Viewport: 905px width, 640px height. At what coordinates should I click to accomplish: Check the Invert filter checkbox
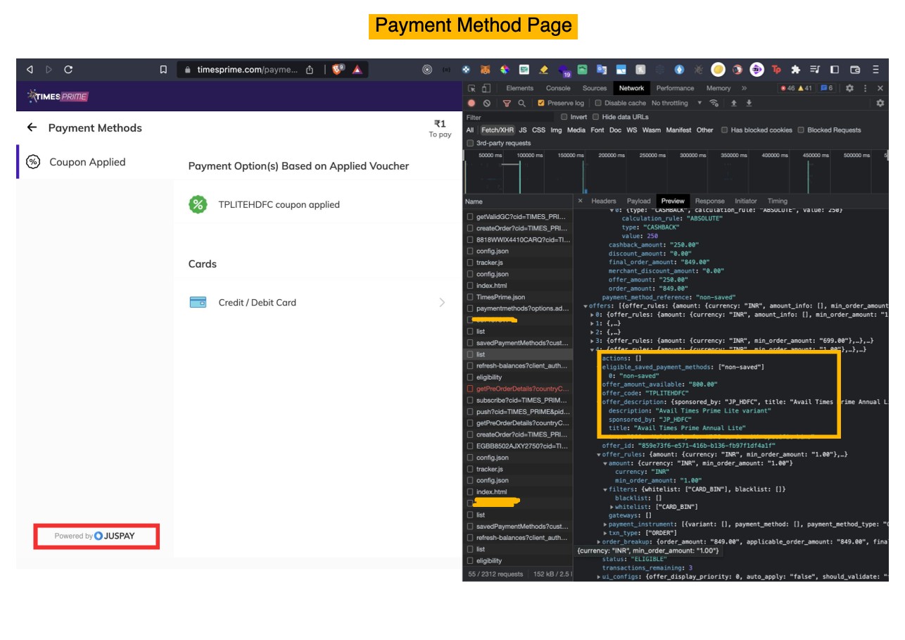(564, 117)
